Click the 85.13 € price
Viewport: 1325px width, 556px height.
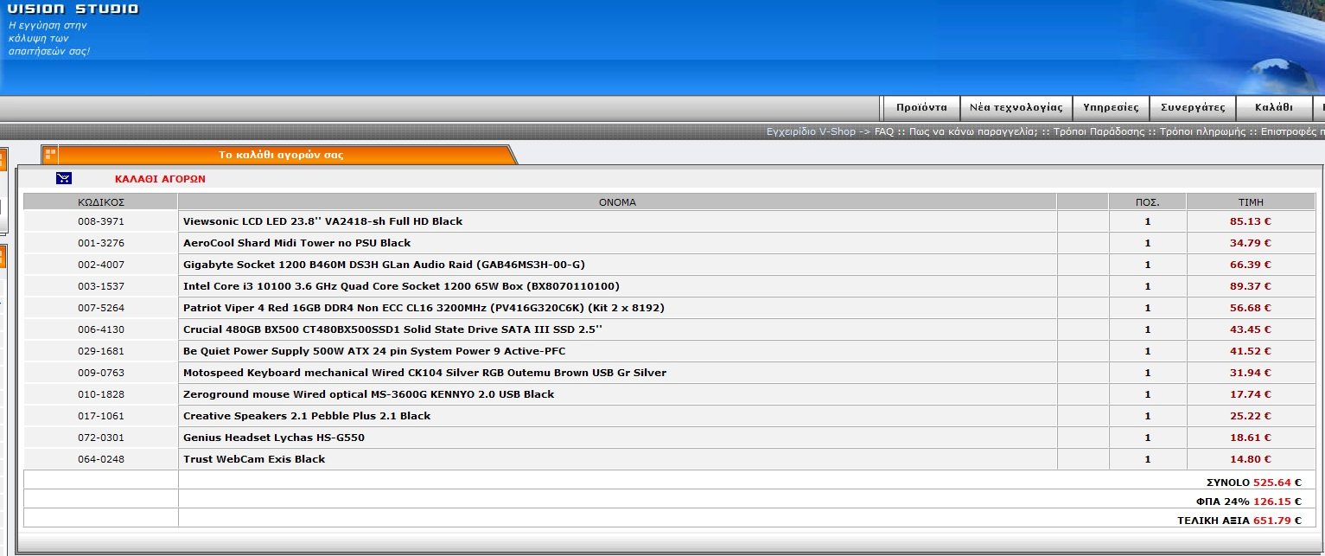[1251, 221]
